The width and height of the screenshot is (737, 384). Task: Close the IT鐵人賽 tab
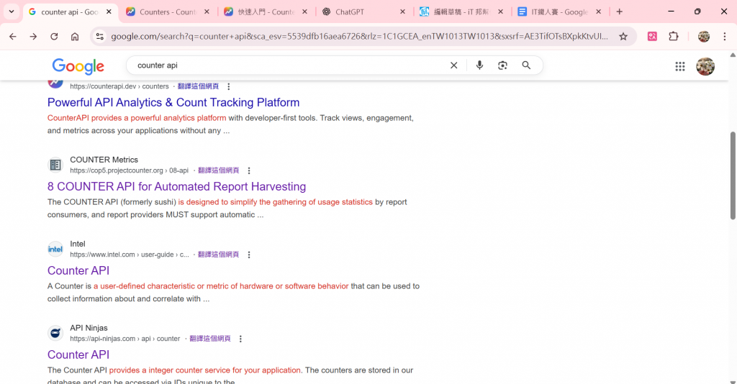598,12
